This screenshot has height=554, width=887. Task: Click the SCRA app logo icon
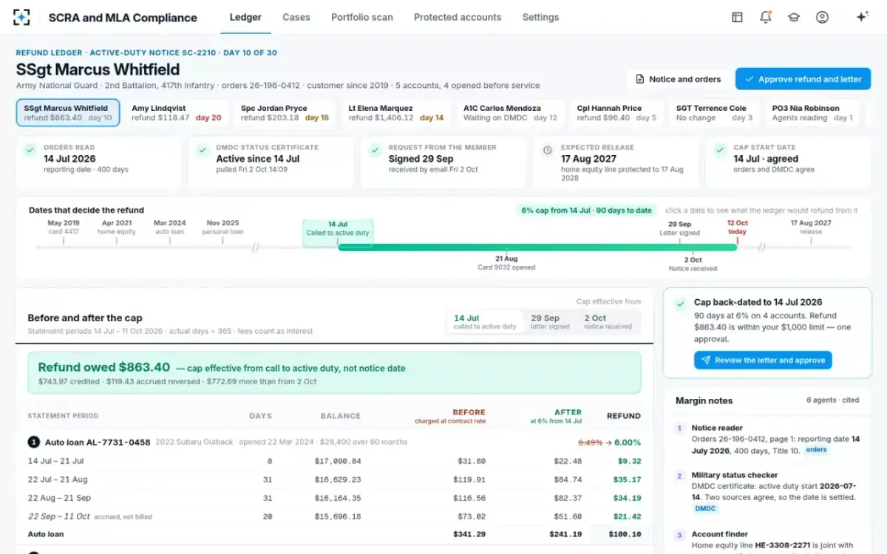[21, 17]
